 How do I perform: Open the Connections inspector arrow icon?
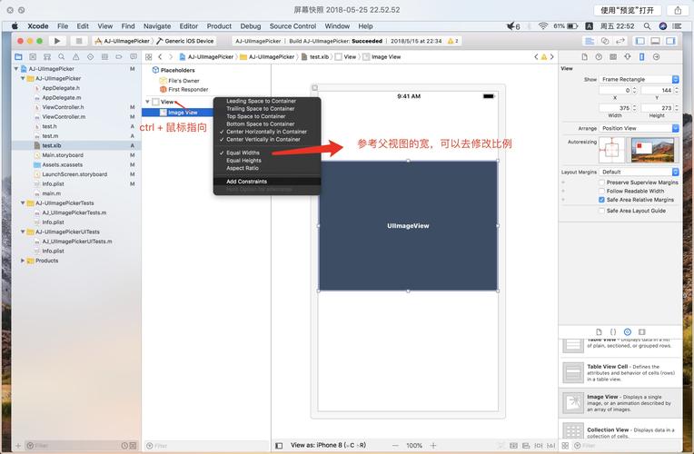tap(657, 56)
